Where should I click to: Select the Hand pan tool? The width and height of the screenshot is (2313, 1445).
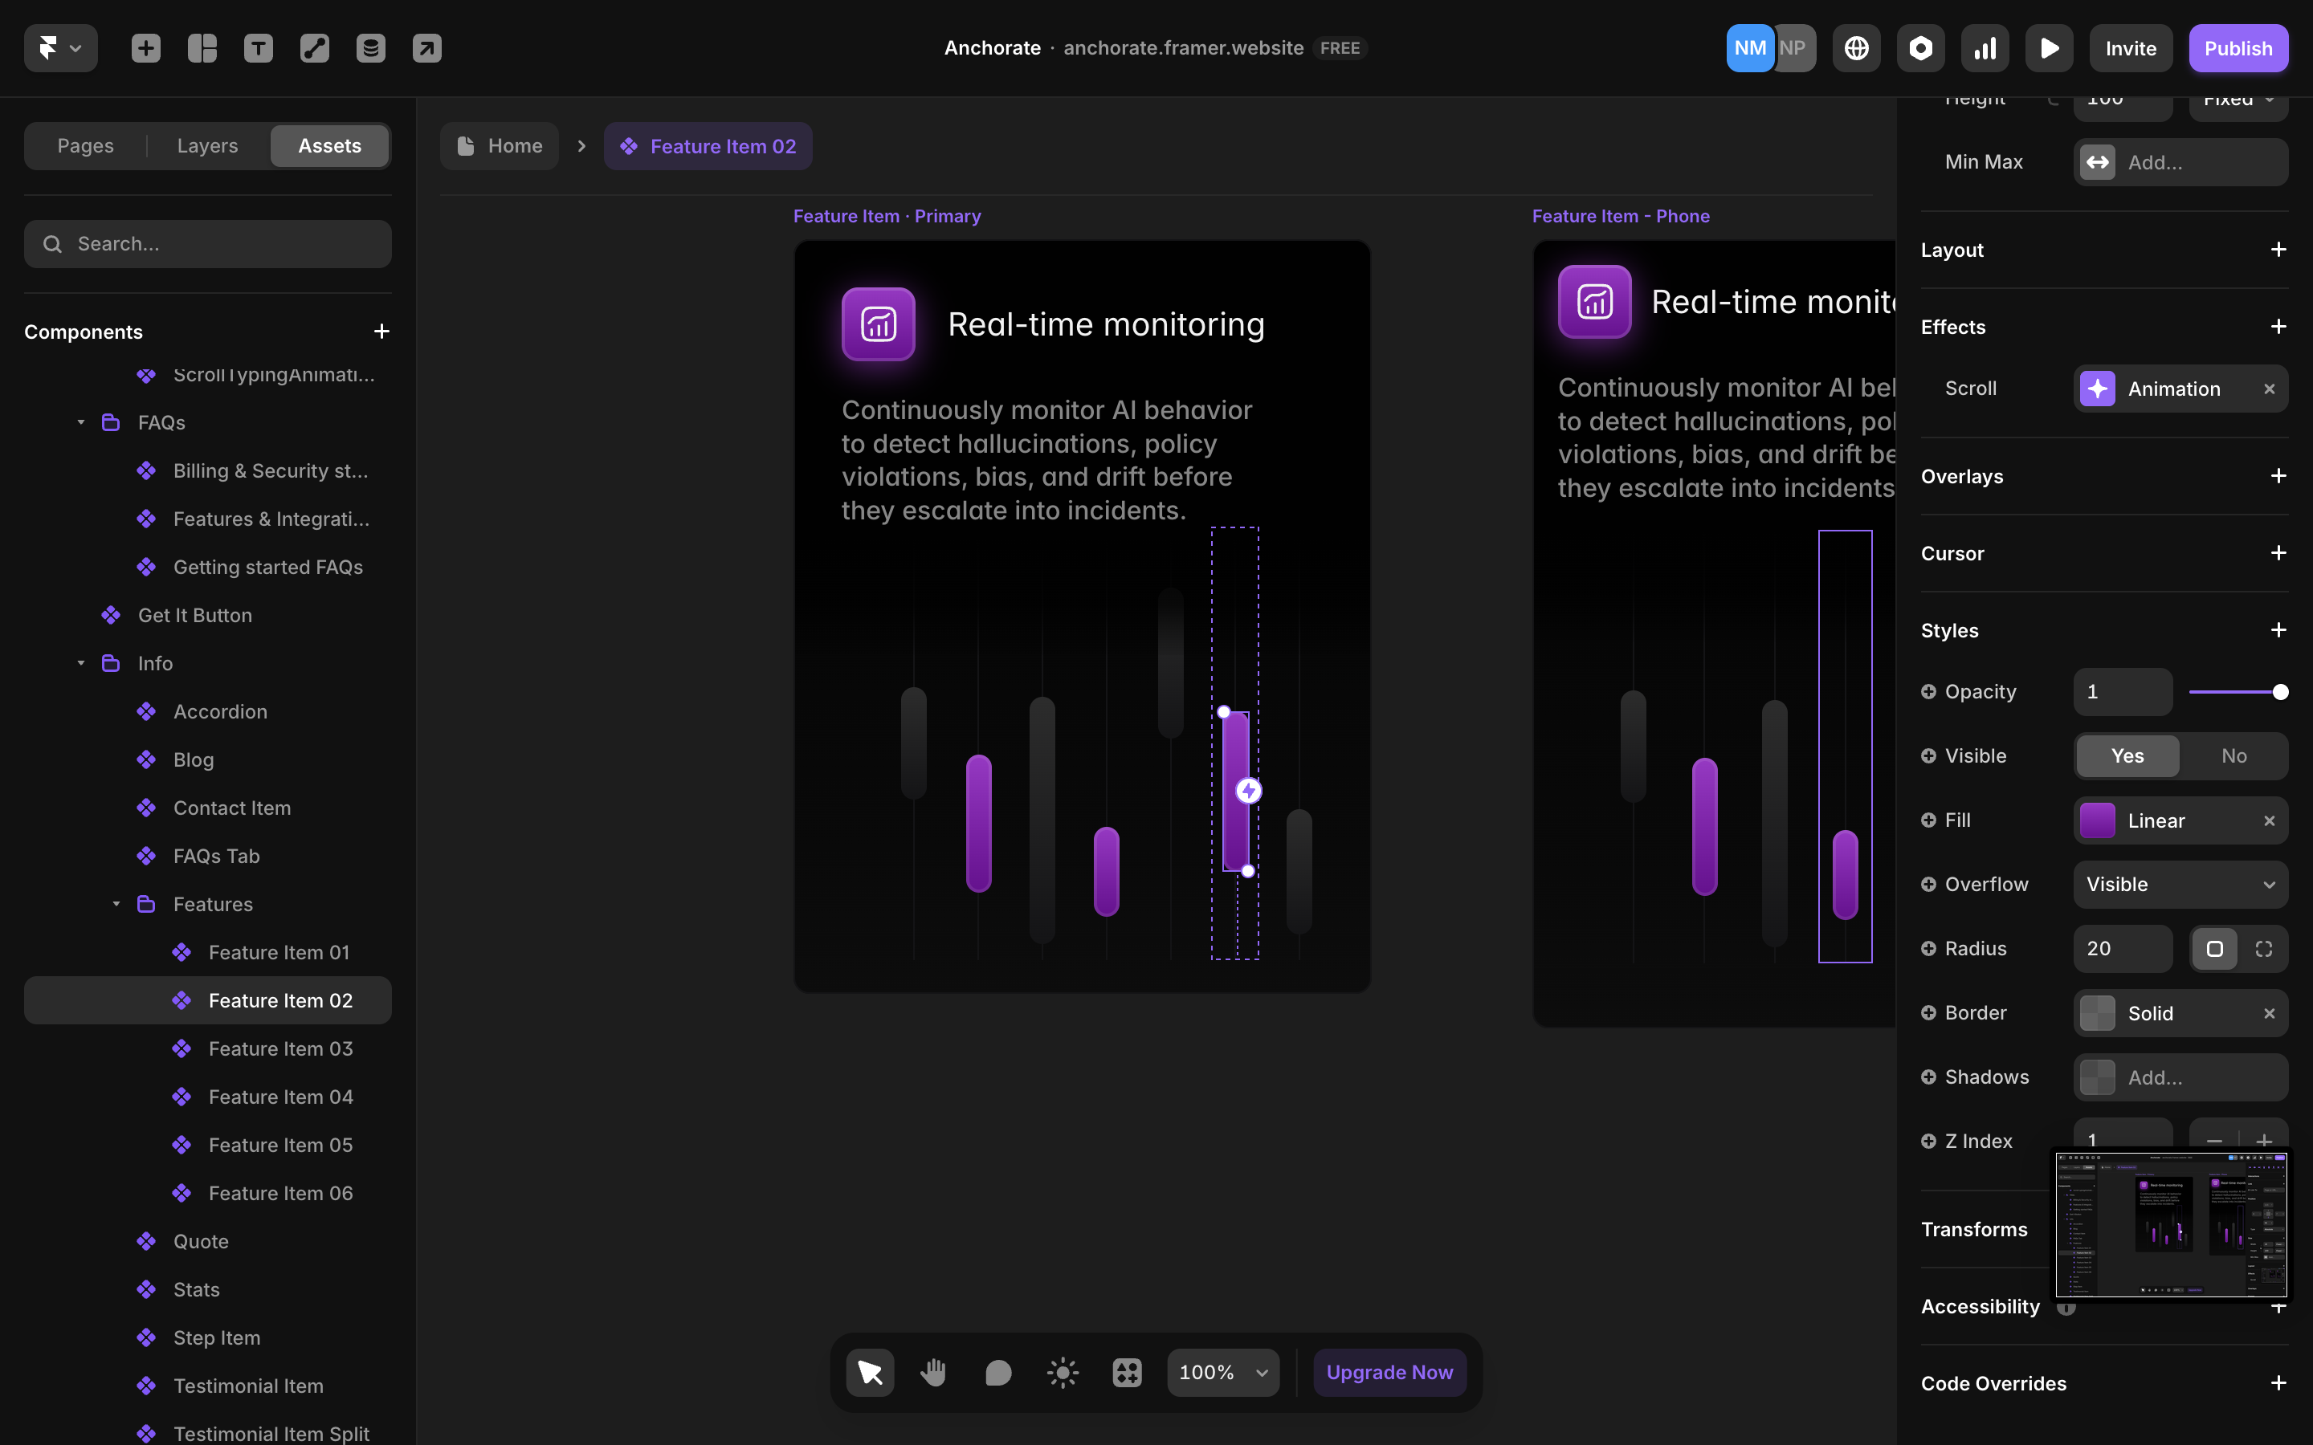(934, 1373)
